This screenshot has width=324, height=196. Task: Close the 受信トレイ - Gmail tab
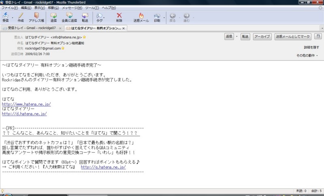[x=60, y=28]
